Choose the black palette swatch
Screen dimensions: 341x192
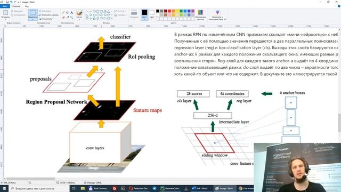(158, 11)
